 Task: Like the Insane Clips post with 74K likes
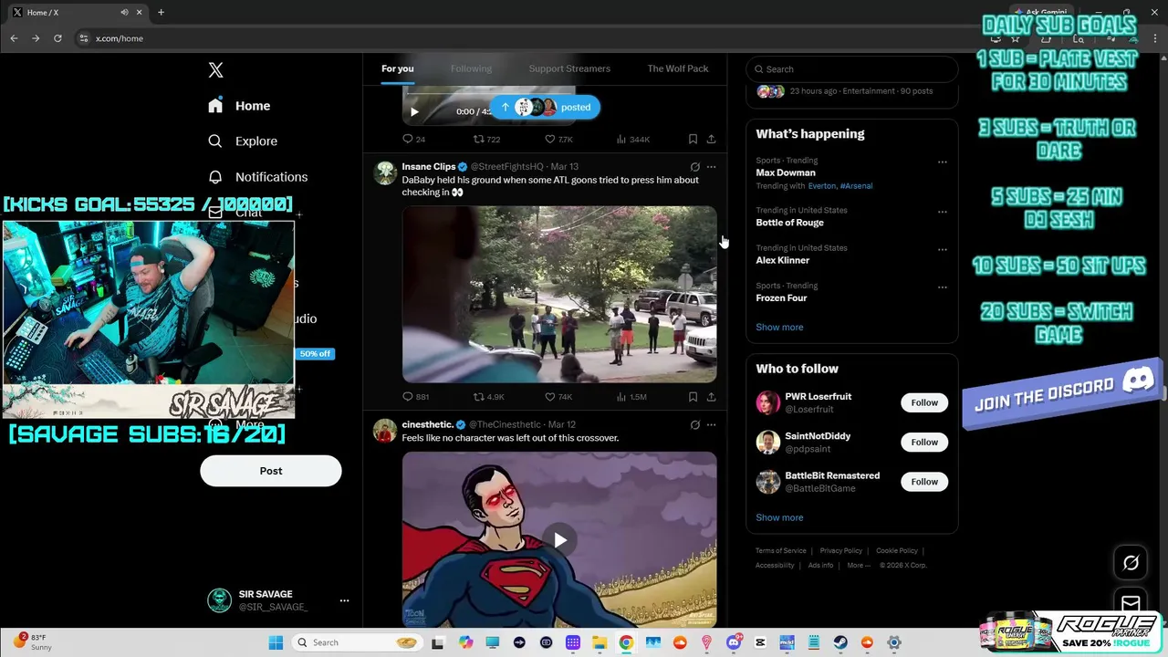[x=558, y=397]
